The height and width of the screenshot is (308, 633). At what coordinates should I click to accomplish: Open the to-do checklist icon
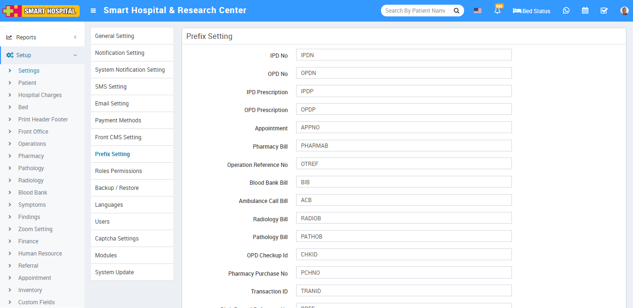(x=604, y=11)
